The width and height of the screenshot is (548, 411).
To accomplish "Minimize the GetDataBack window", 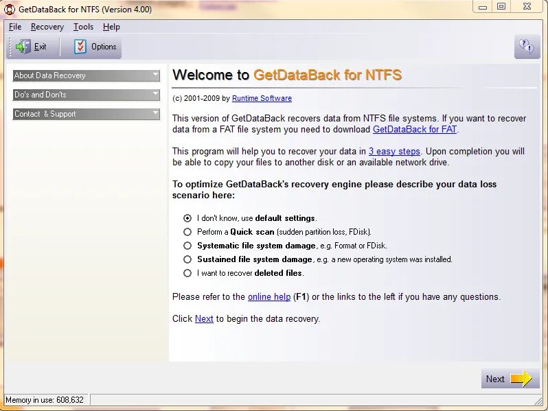I will [x=483, y=7].
